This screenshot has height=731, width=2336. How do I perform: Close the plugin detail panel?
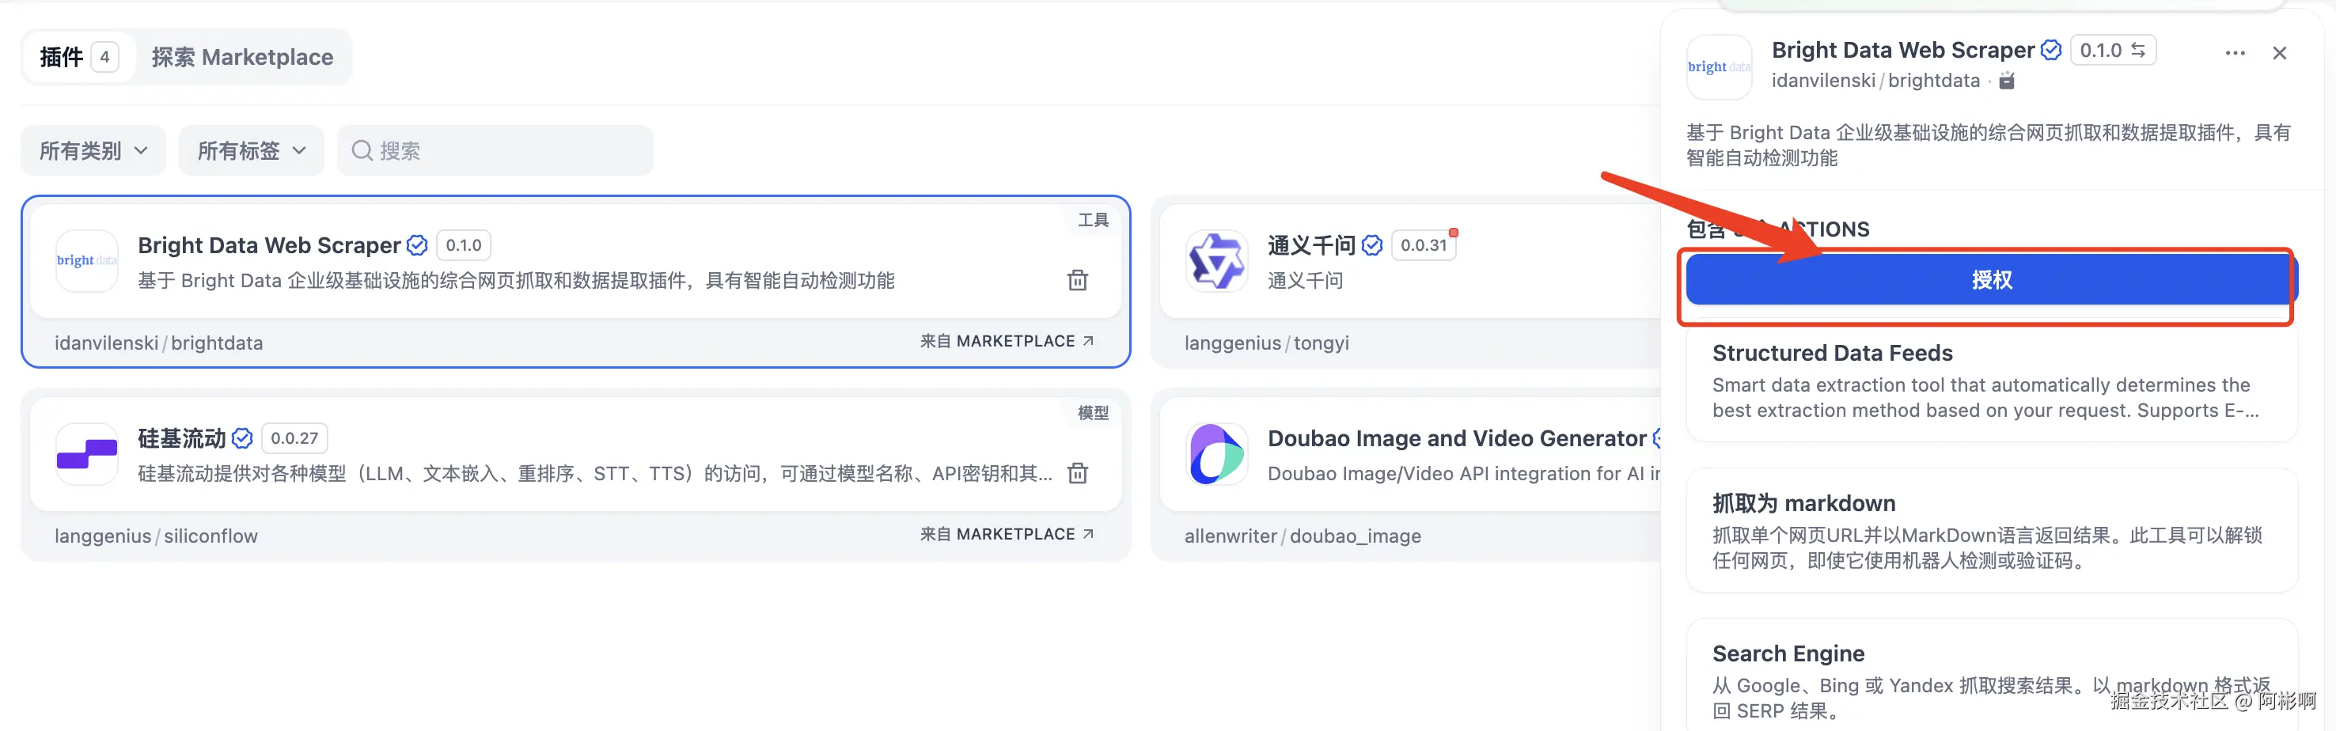point(2279,54)
